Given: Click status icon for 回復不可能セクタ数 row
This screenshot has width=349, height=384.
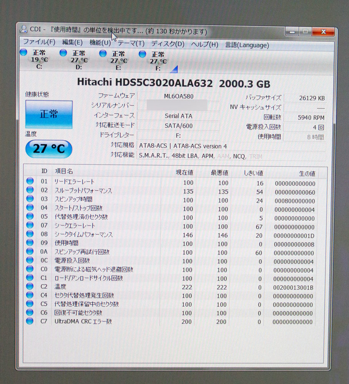Looking at the screenshot, I should (x=30, y=312).
